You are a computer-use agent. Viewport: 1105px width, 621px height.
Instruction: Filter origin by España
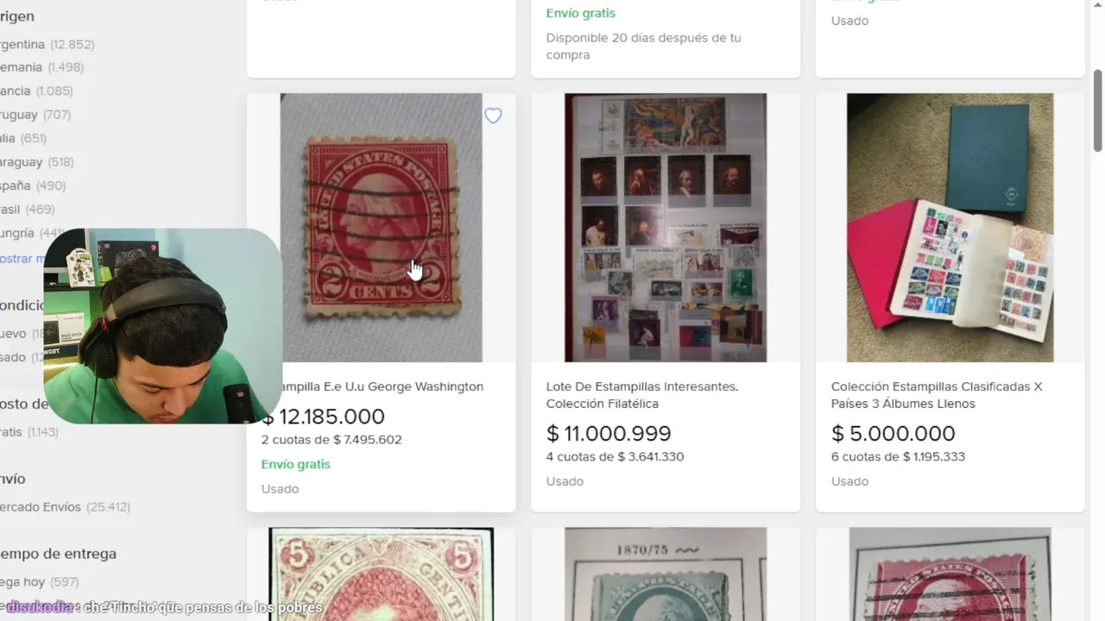[x=16, y=185]
